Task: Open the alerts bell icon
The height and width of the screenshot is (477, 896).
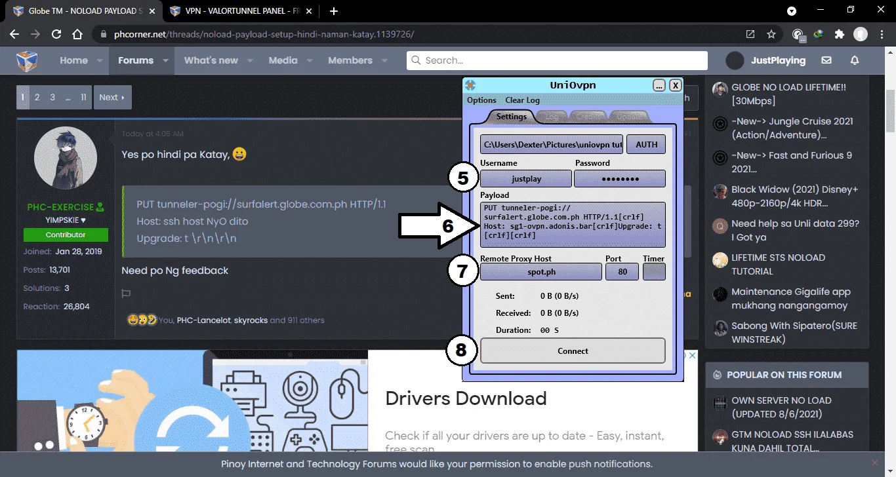Action: click(x=855, y=60)
